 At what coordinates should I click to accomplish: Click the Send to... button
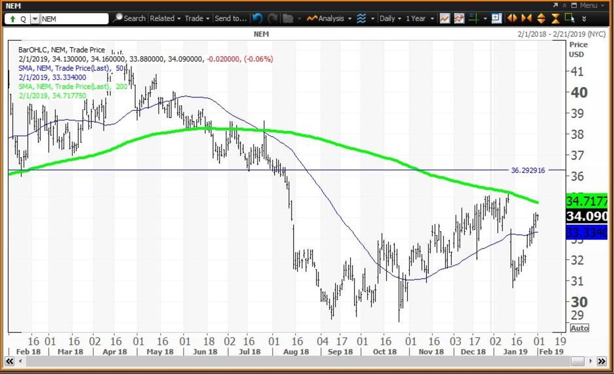coord(230,18)
